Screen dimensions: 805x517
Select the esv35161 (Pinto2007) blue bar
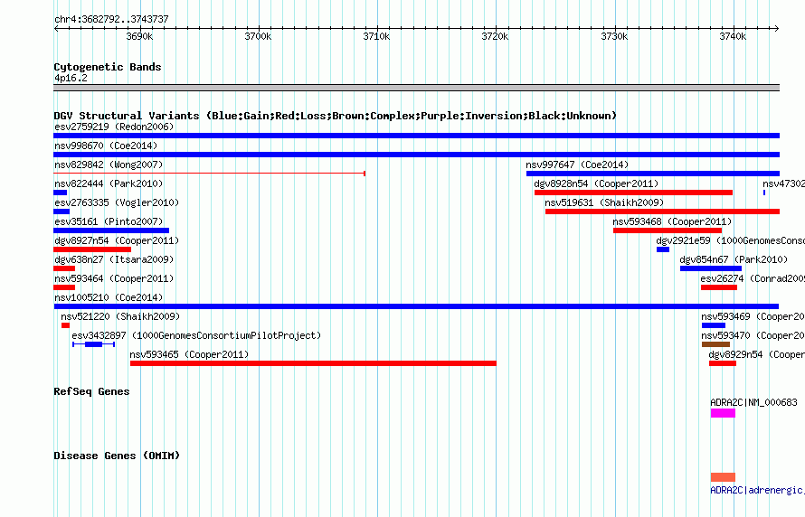(x=111, y=230)
